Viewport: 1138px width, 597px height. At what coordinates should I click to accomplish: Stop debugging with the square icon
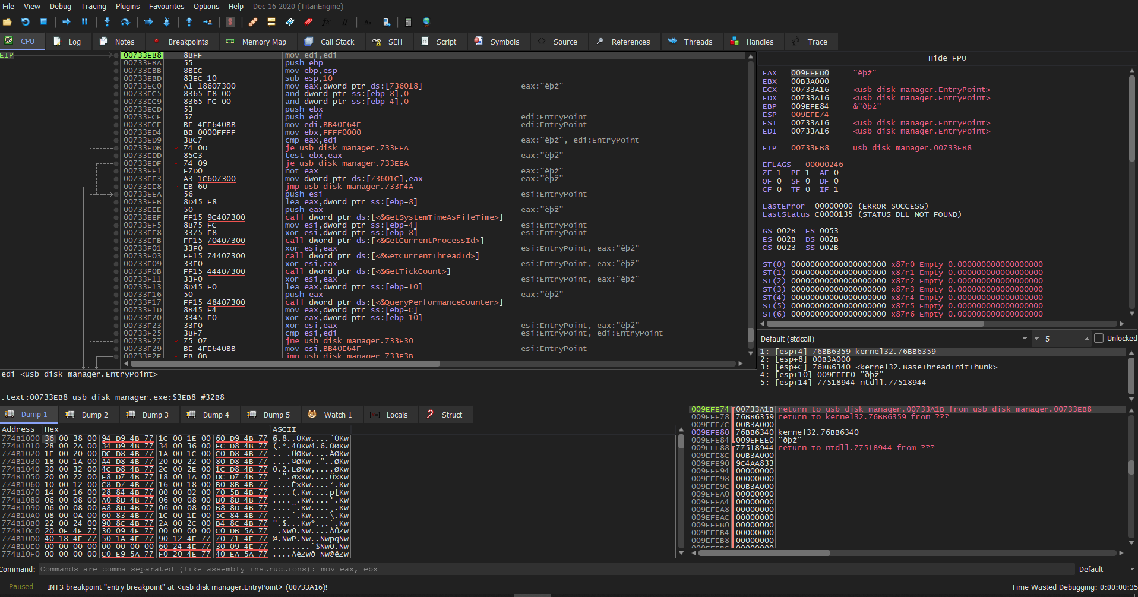pyautogui.click(x=43, y=22)
